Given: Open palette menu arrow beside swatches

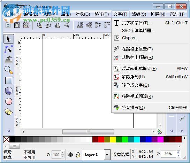Looking at the screenshot, I should point(184,138).
